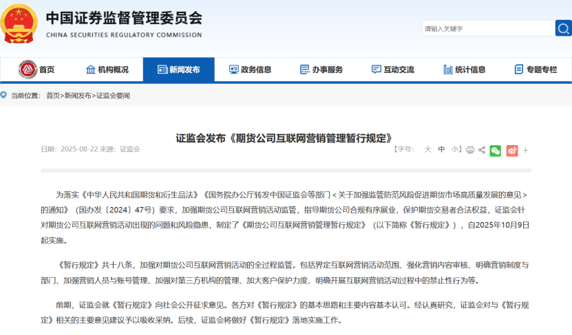Open the 专题专栏 tab
The height and width of the screenshot is (335, 572).
tap(536, 69)
